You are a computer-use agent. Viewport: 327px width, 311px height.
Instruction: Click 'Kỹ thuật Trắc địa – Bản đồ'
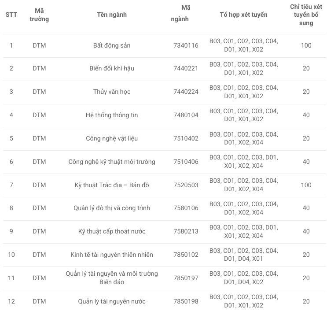click(x=112, y=185)
